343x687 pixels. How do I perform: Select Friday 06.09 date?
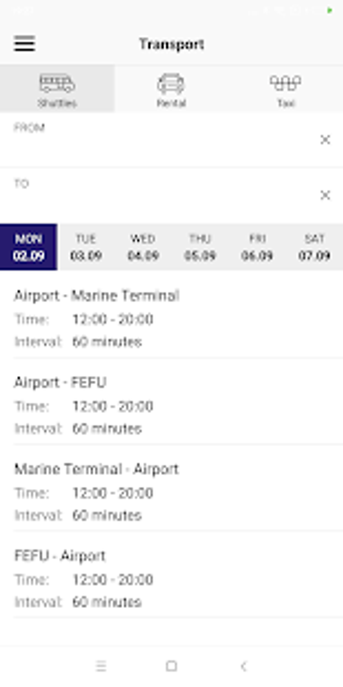(257, 247)
